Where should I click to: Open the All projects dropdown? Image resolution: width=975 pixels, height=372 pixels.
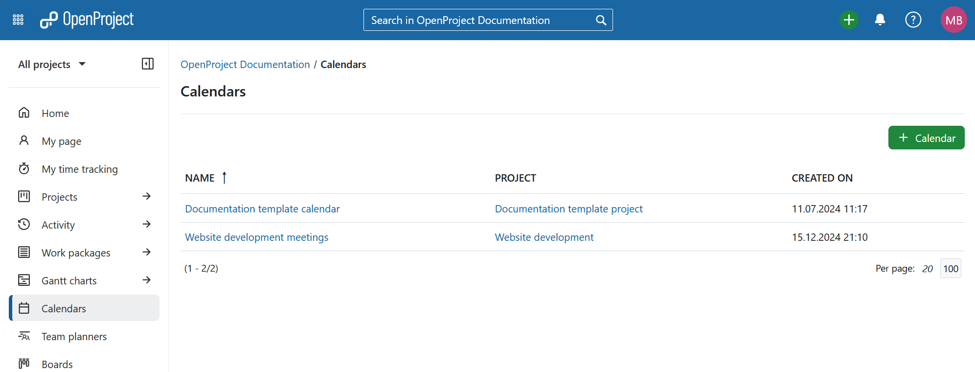(52, 64)
